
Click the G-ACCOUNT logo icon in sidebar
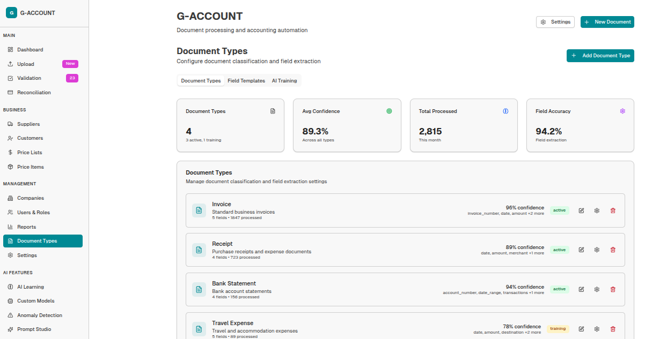pos(11,13)
